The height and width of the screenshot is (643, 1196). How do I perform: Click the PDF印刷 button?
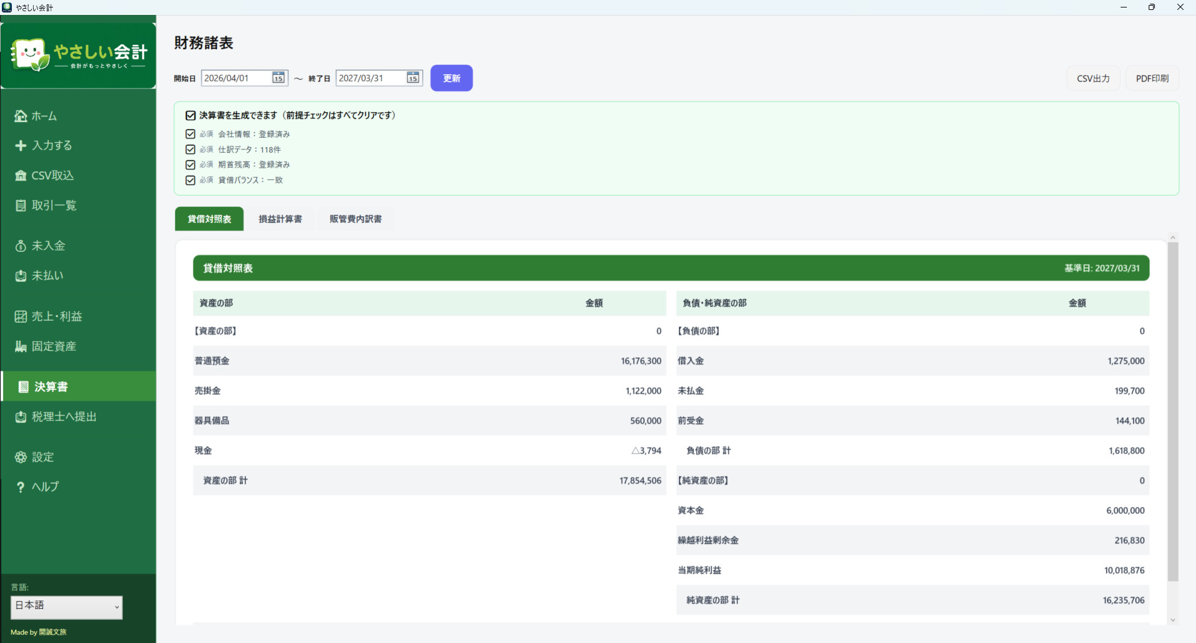pos(1152,79)
